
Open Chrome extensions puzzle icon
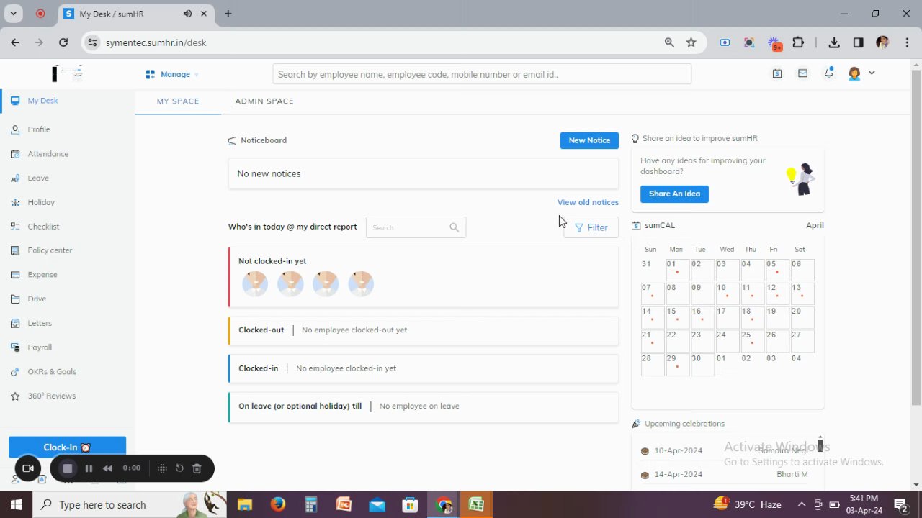coord(798,42)
